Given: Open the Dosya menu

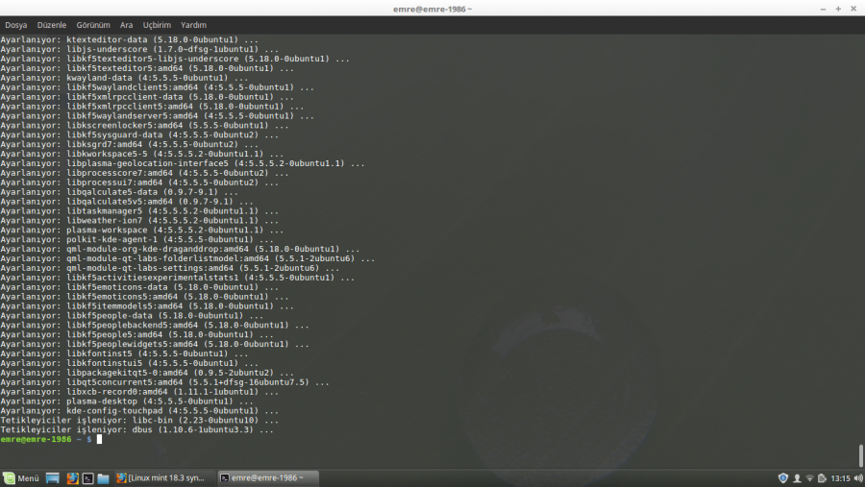Looking at the screenshot, I should [16, 25].
